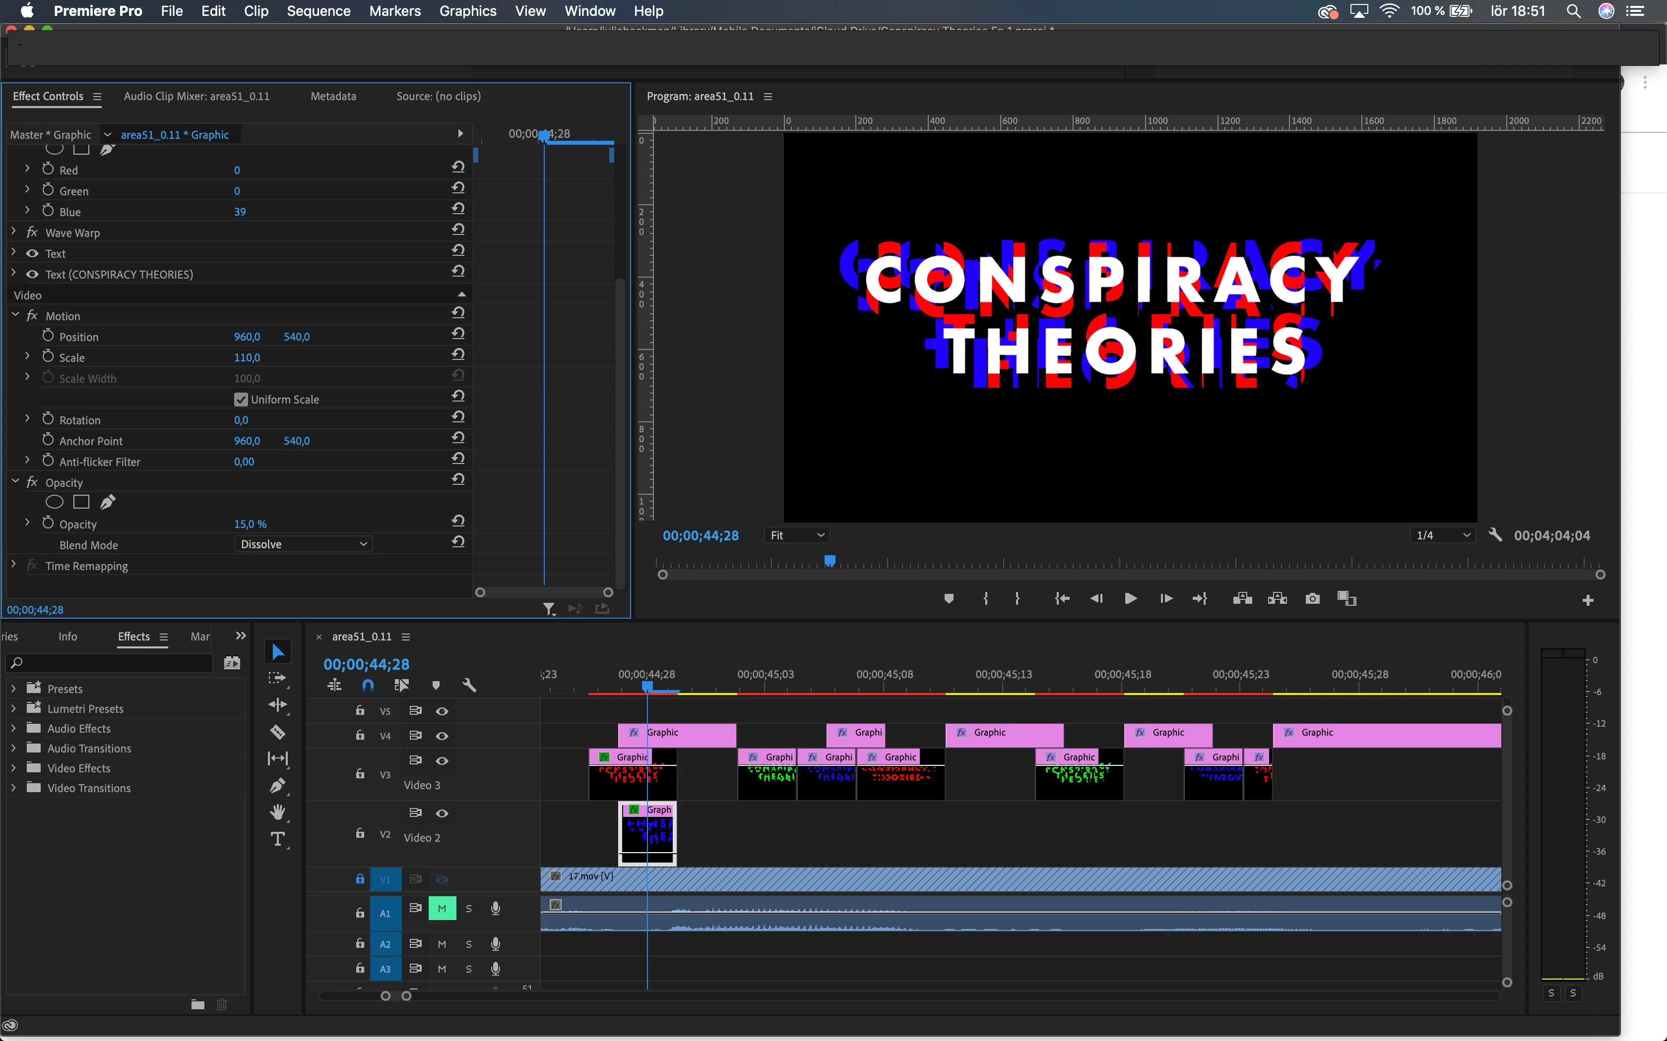This screenshot has width=1667, height=1041.
Task: Click Add Marker in program monitor
Action: point(949,599)
